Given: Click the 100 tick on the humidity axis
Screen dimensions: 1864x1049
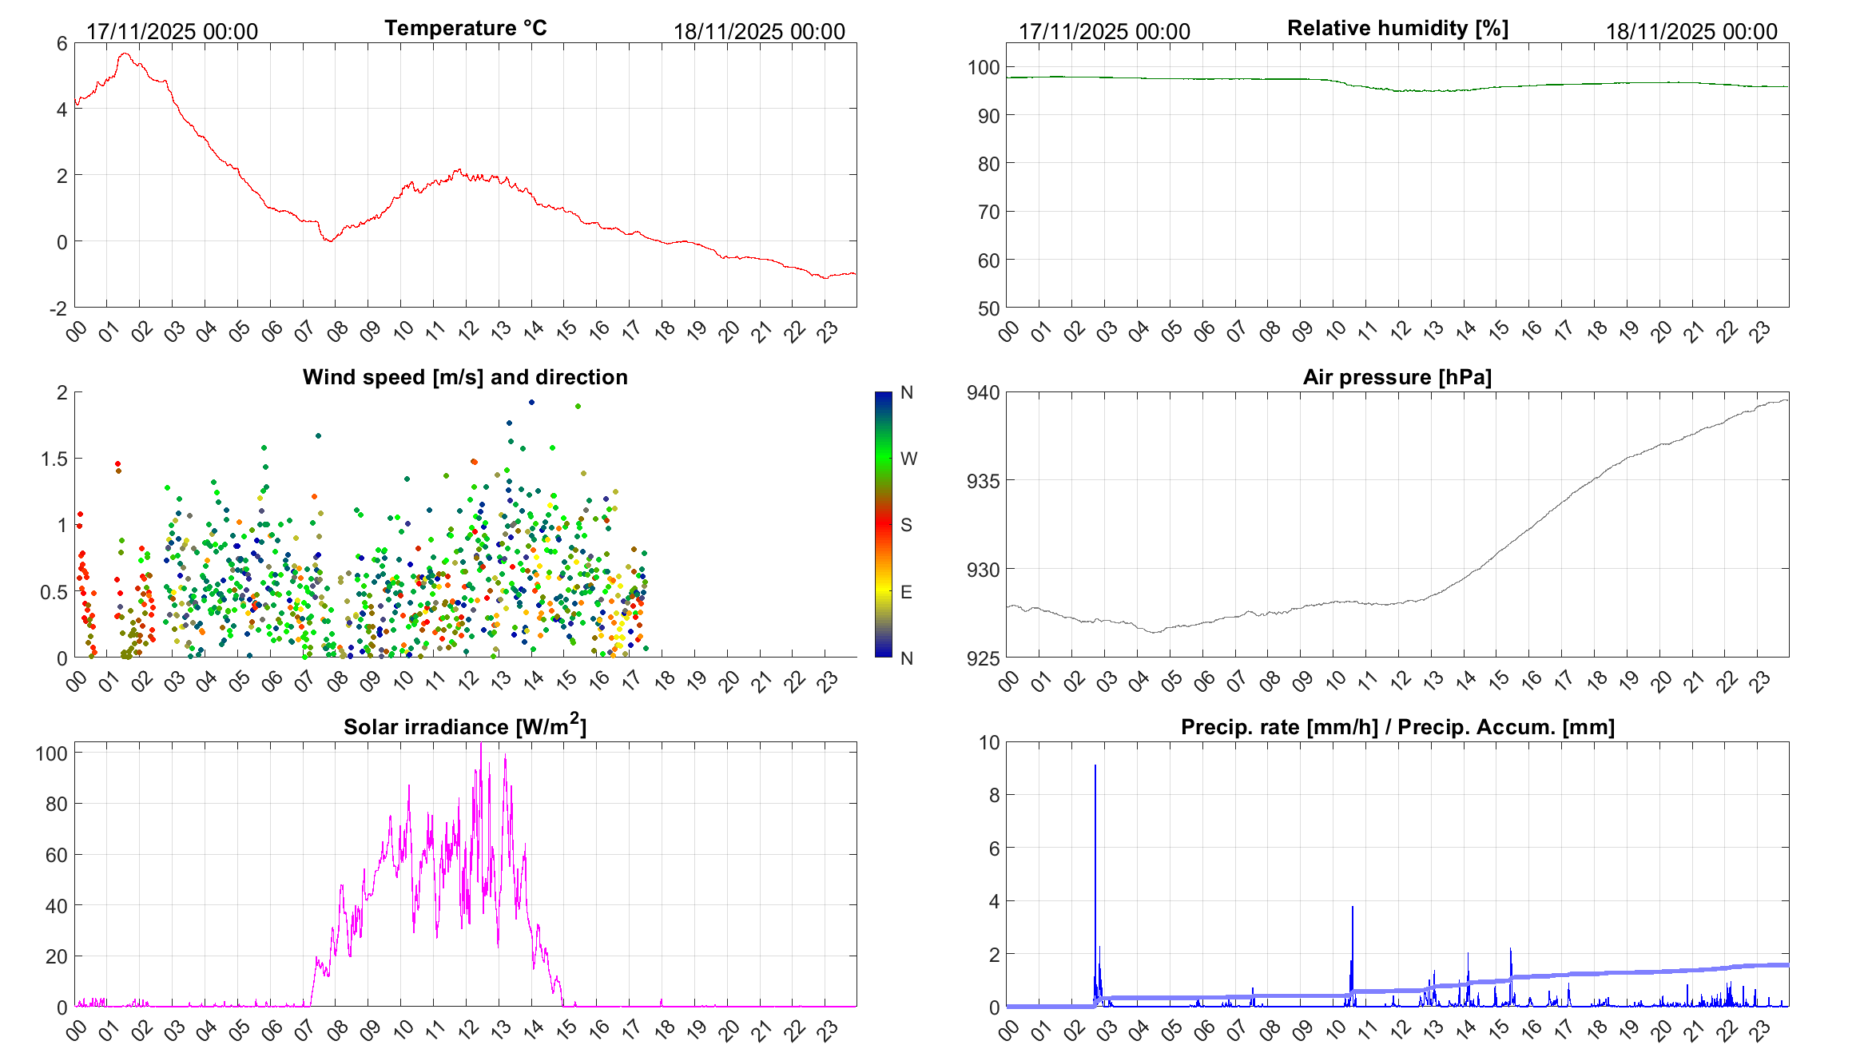Looking at the screenshot, I should pos(984,67).
